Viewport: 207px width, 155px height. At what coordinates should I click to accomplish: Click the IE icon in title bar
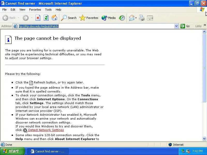(3, 3)
